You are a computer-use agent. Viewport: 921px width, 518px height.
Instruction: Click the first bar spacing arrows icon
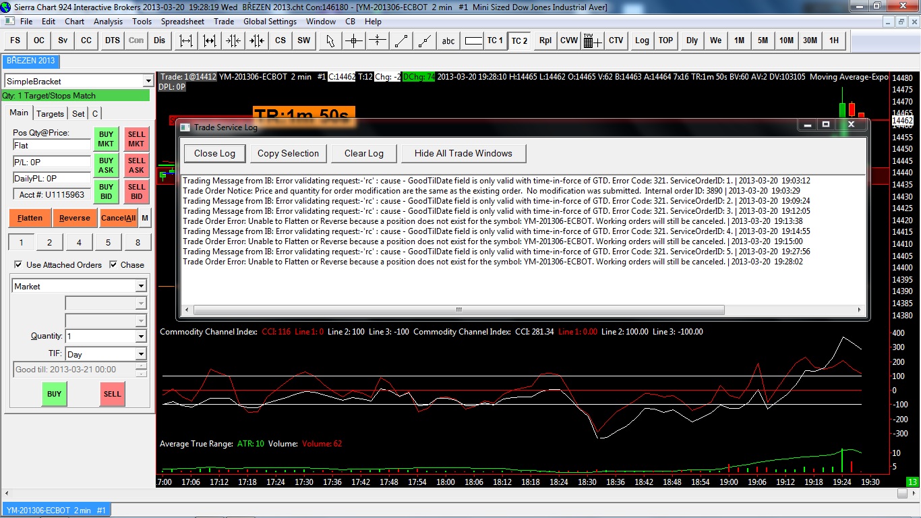click(186, 40)
